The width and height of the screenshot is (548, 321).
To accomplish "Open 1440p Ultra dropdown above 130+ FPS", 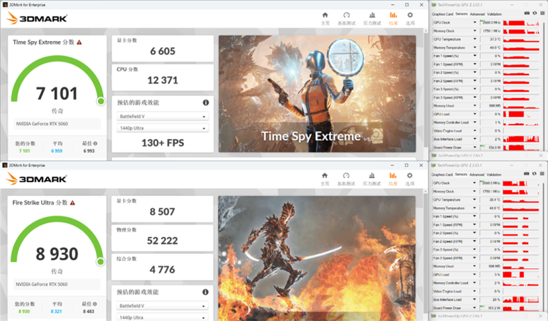I will click(162, 128).
